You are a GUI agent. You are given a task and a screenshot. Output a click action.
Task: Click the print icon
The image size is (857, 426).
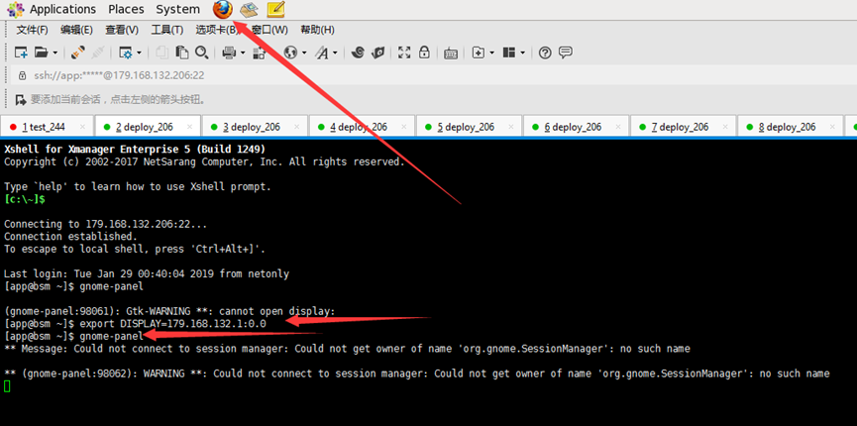[229, 53]
